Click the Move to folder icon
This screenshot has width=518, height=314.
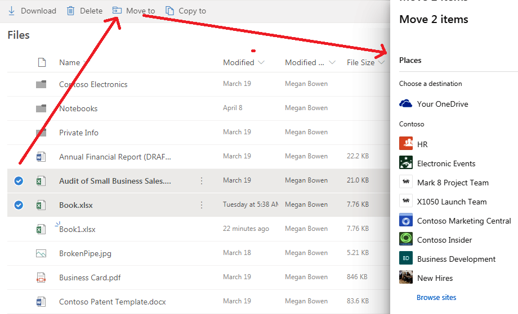pyautogui.click(x=117, y=11)
